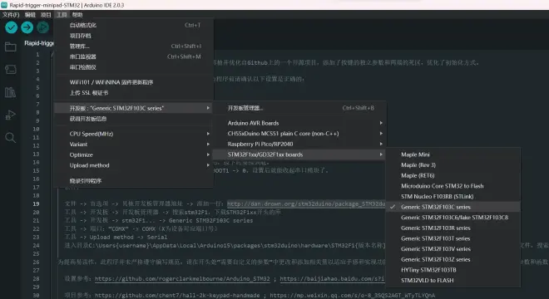Click the Start Debugging toolbar icon
The image size is (549, 299).
(x=42, y=27)
